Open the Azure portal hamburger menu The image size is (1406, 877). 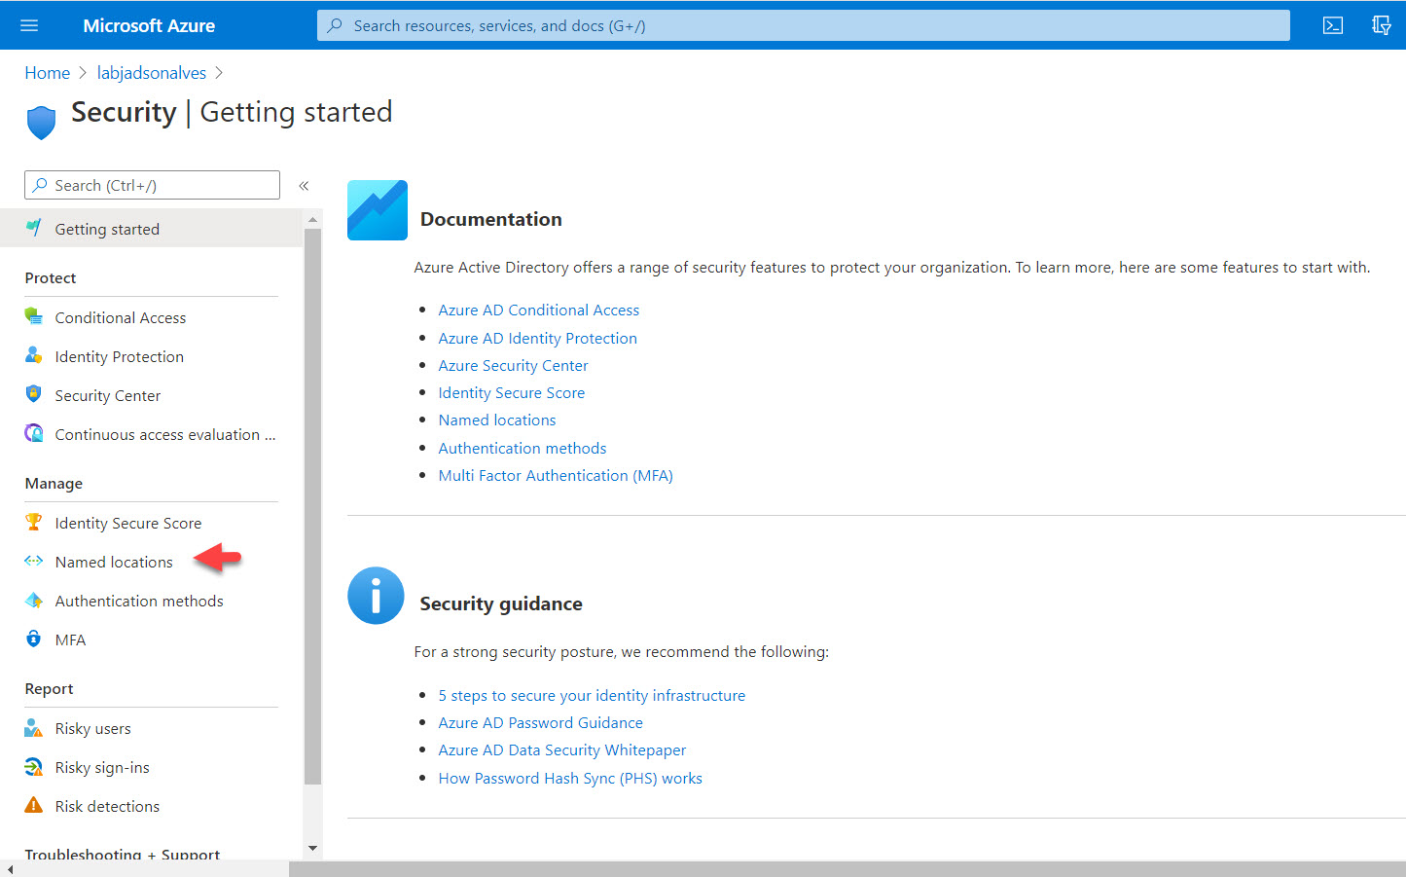29,25
